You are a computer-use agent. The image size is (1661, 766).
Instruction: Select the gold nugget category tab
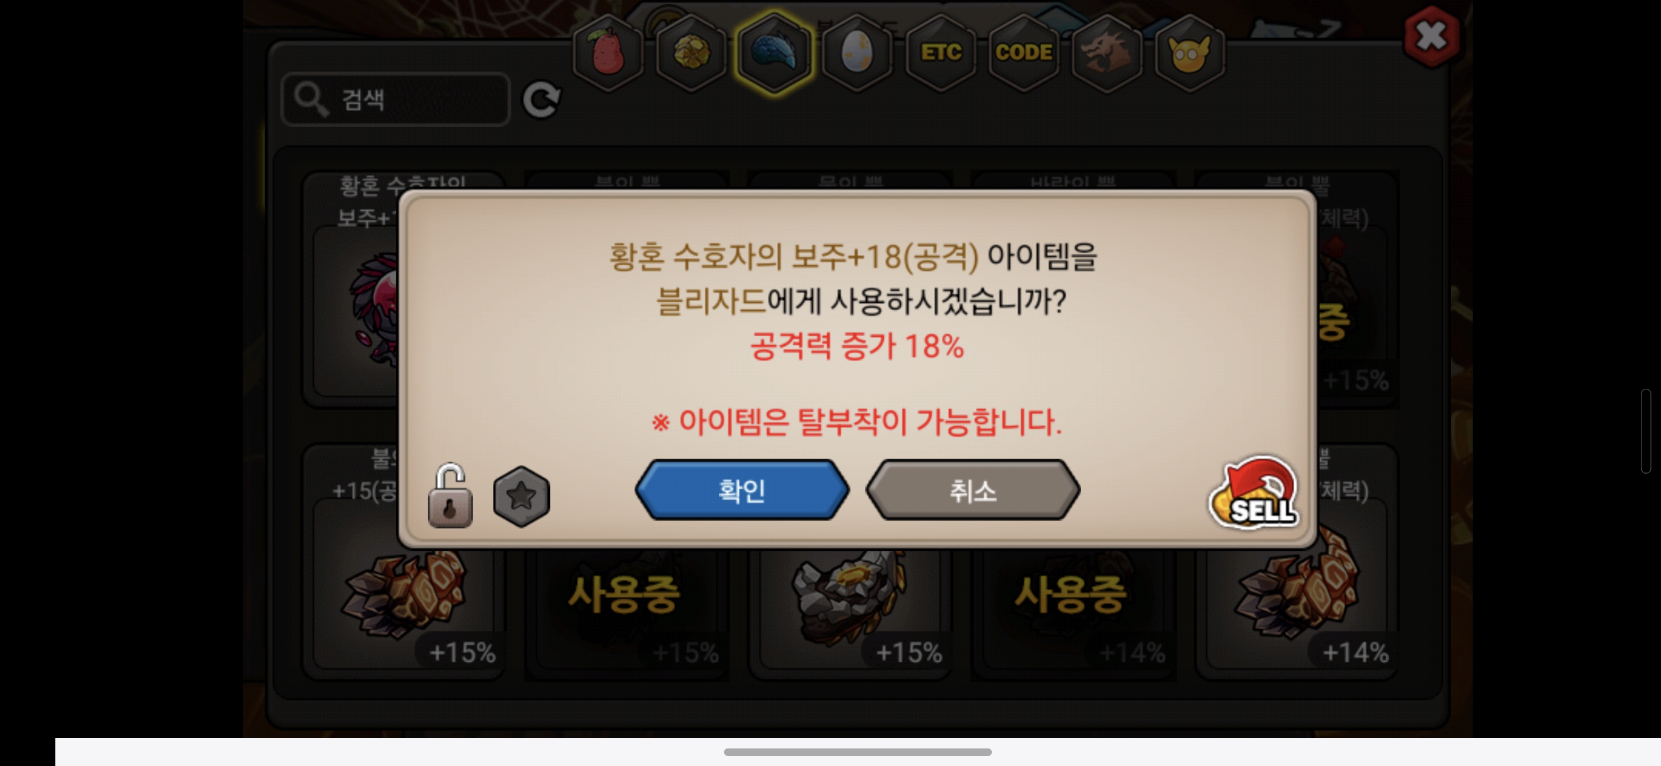691,53
